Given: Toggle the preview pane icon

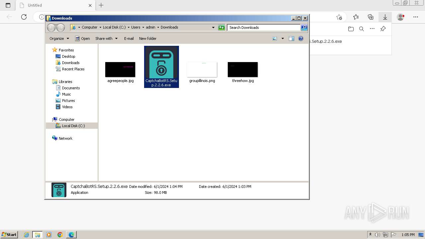Looking at the screenshot, I should [x=292, y=39].
